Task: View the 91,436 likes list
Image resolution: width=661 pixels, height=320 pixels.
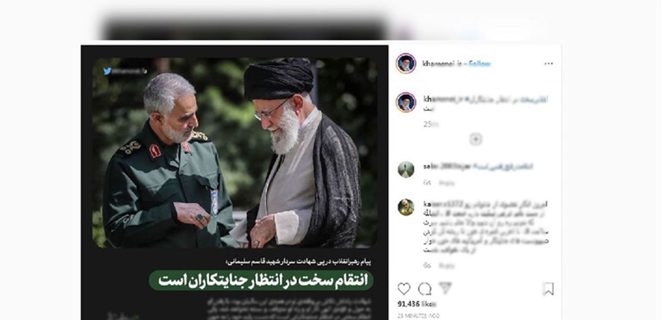Action: click(x=416, y=304)
